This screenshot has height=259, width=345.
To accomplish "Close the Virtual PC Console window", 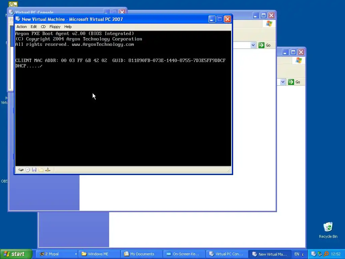I will click(x=122, y=12).
